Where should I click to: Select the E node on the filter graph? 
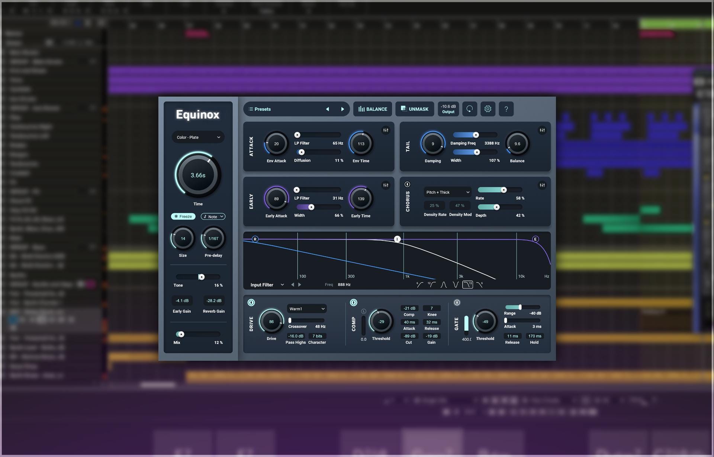point(535,239)
